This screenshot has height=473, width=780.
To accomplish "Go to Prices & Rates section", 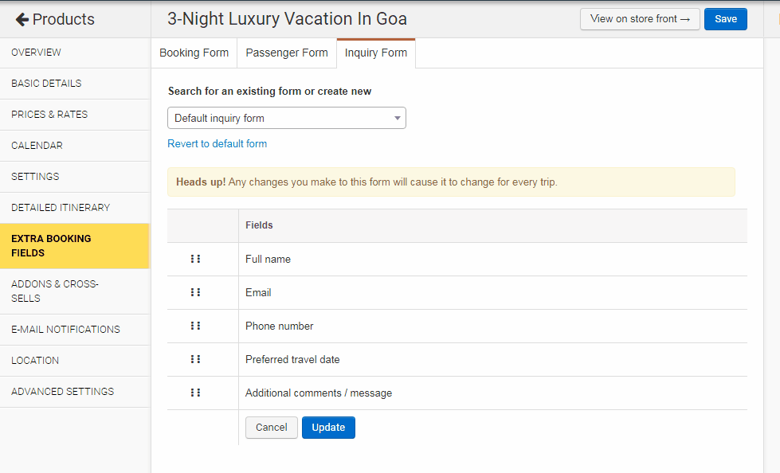I will pos(49,115).
